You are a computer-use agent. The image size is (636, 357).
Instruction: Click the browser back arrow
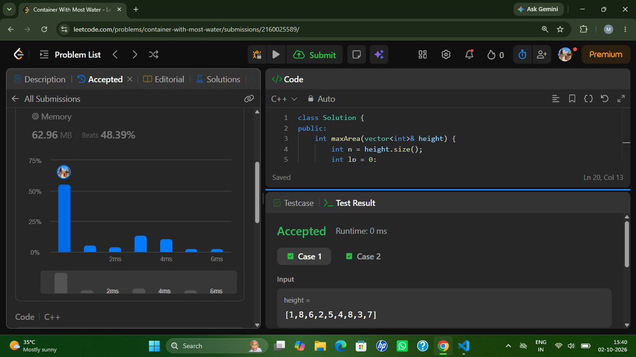pos(11,29)
